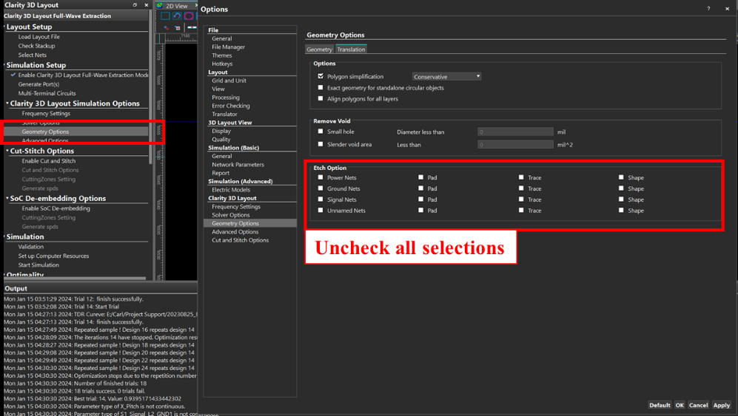Toggle Trace checkbox in Ground Nets row
The image size is (738, 416).
click(x=521, y=188)
